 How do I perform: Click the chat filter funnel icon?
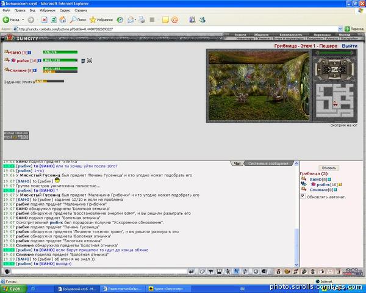(211, 271)
